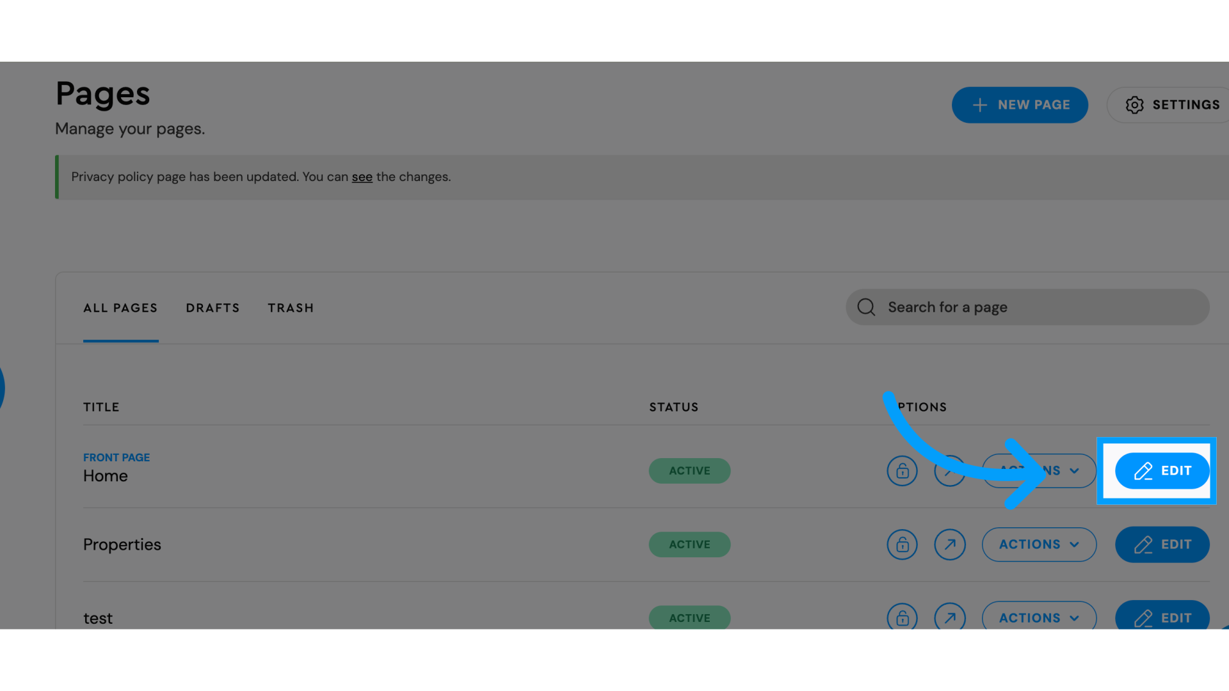Image resolution: width=1229 pixels, height=691 pixels.
Task: Click the lock icon for test page
Action: pos(903,617)
